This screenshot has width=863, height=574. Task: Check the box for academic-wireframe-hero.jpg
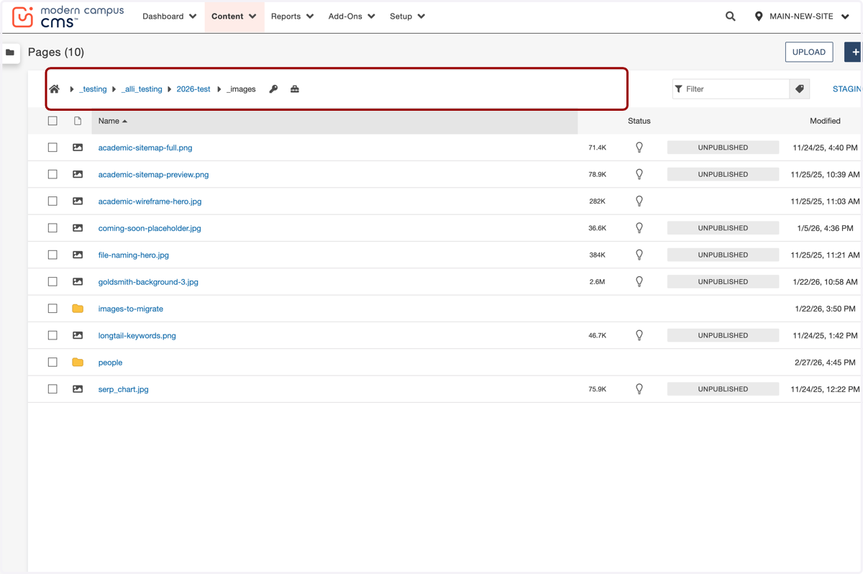tap(52, 201)
